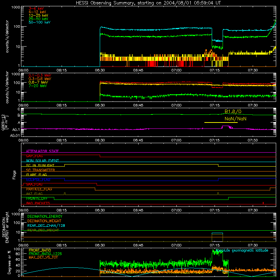Viewport: 280px width, 280px height.
Task: Click the green FRONT_RATIO_1225 legend label
Action: click(45, 254)
